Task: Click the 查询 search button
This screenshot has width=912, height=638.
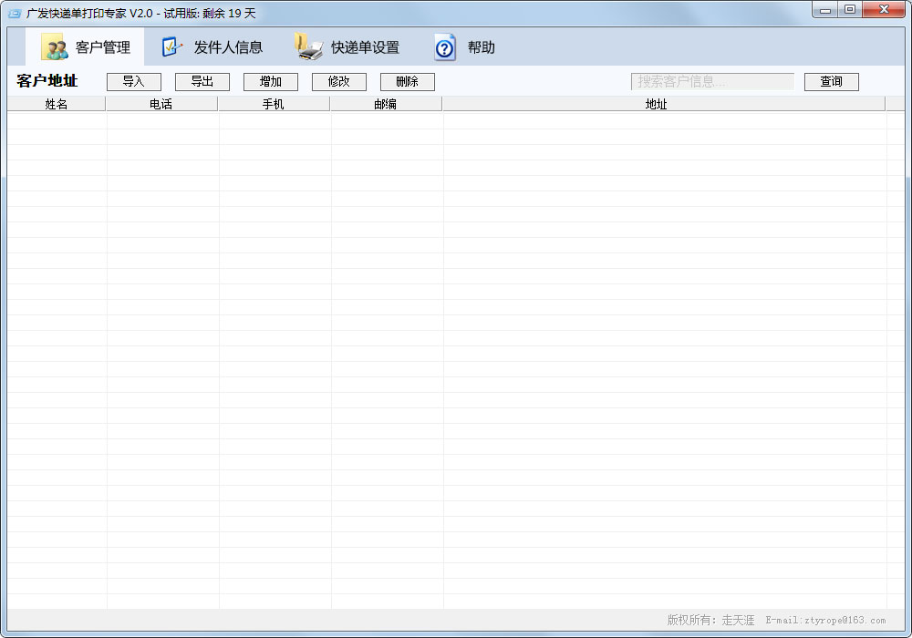Action: pyautogui.click(x=831, y=82)
